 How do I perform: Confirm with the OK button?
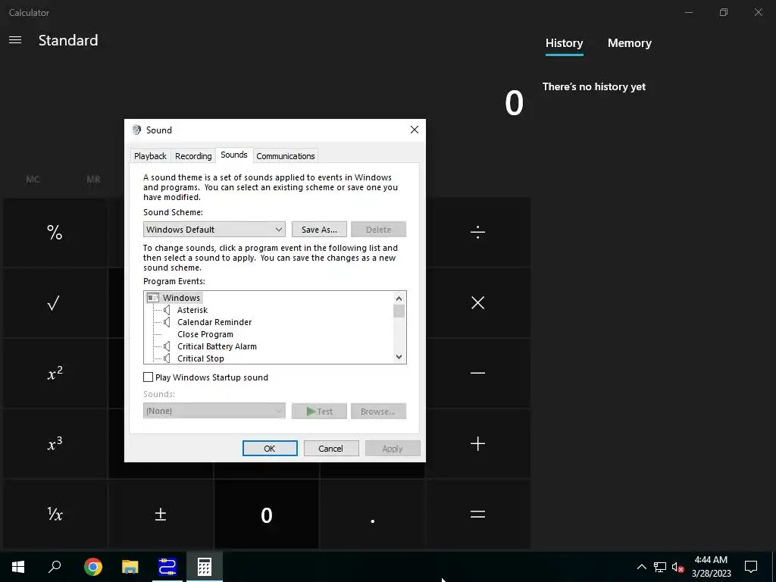(270, 449)
